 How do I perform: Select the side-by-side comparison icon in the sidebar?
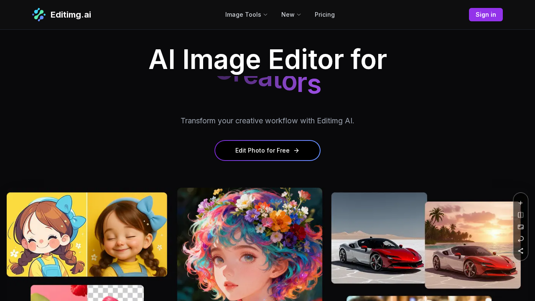(520, 215)
